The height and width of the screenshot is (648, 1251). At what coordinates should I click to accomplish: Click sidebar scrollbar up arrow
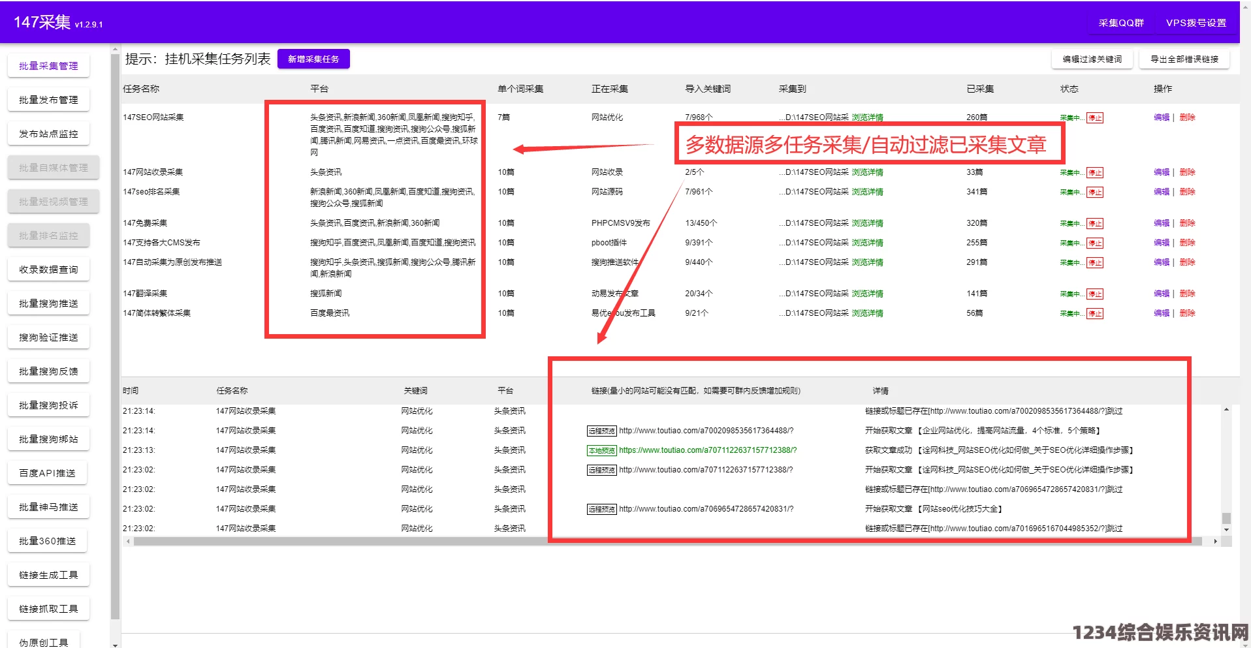click(116, 49)
